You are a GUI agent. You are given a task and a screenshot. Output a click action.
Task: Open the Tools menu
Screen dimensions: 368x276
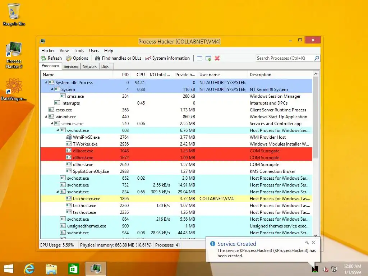click(79, 50)
